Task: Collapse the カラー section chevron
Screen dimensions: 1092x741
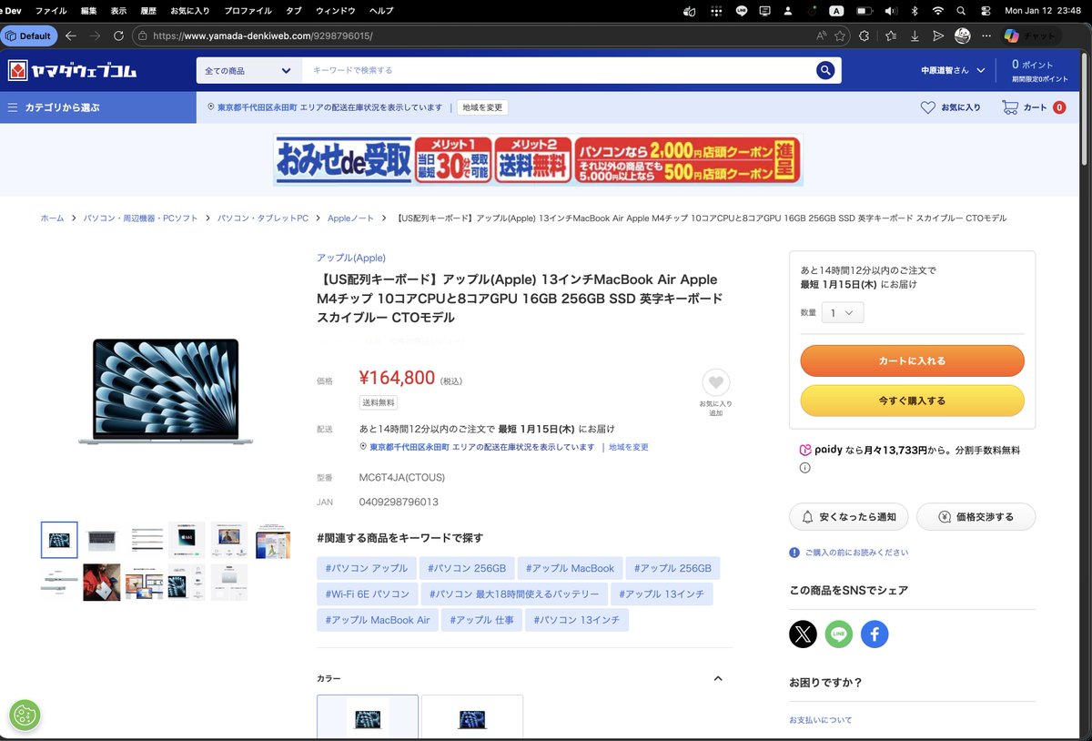Action: (718, 678)
